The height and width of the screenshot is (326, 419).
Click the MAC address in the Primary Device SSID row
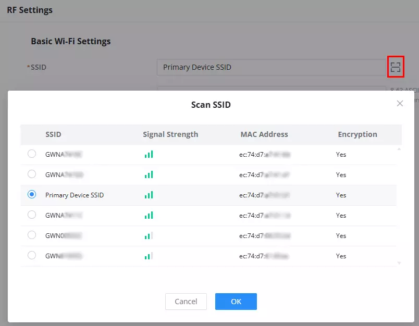point(264,195)
